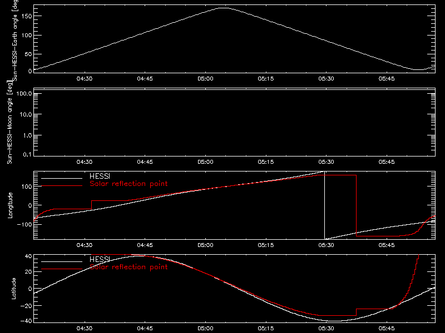Click the white vertical wrap line in Longitude plot
445x333 pixels.
[x=324, y=205]
